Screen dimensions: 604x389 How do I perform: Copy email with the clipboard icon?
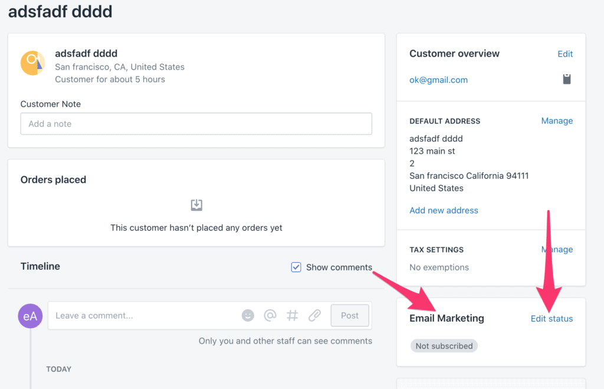(567, 79)
